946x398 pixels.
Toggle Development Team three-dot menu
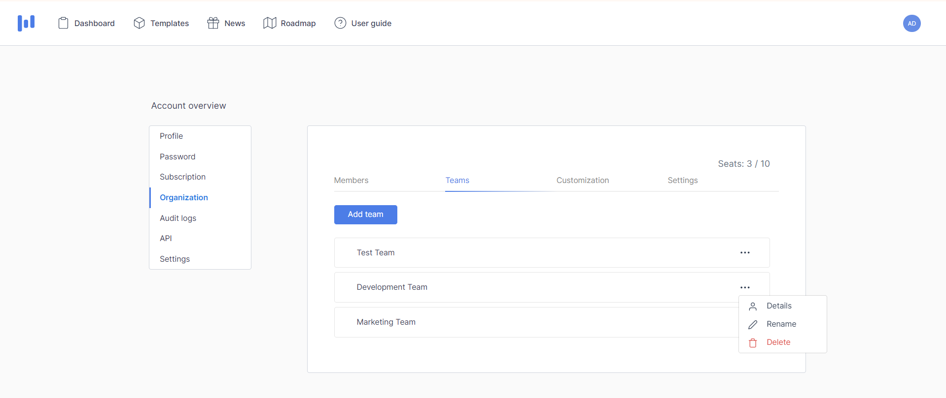pos(745,287)
